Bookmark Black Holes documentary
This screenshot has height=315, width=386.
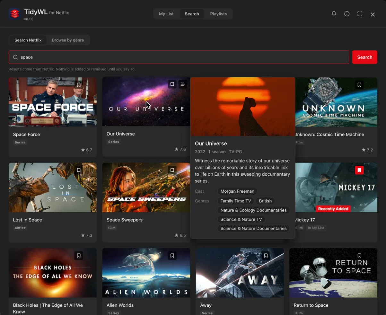(79, 255)
